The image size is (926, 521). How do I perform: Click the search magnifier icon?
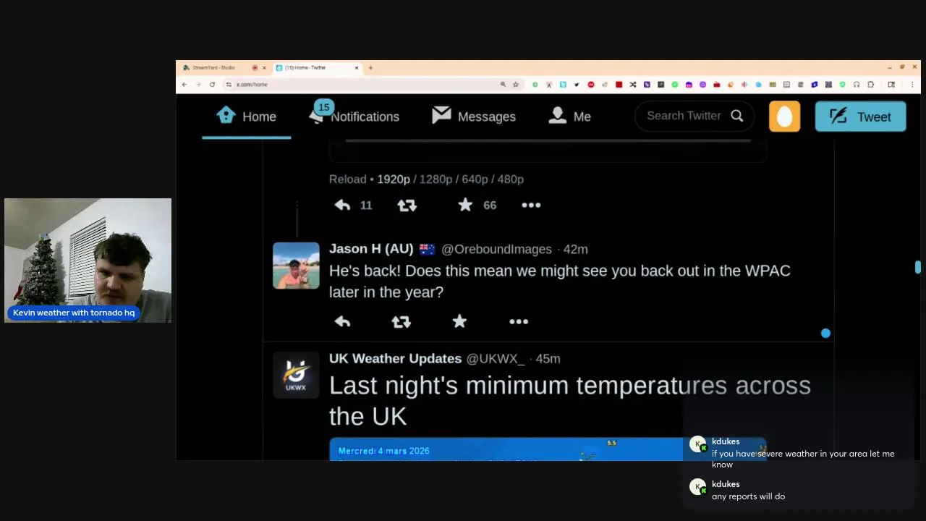tap(736, 116)
